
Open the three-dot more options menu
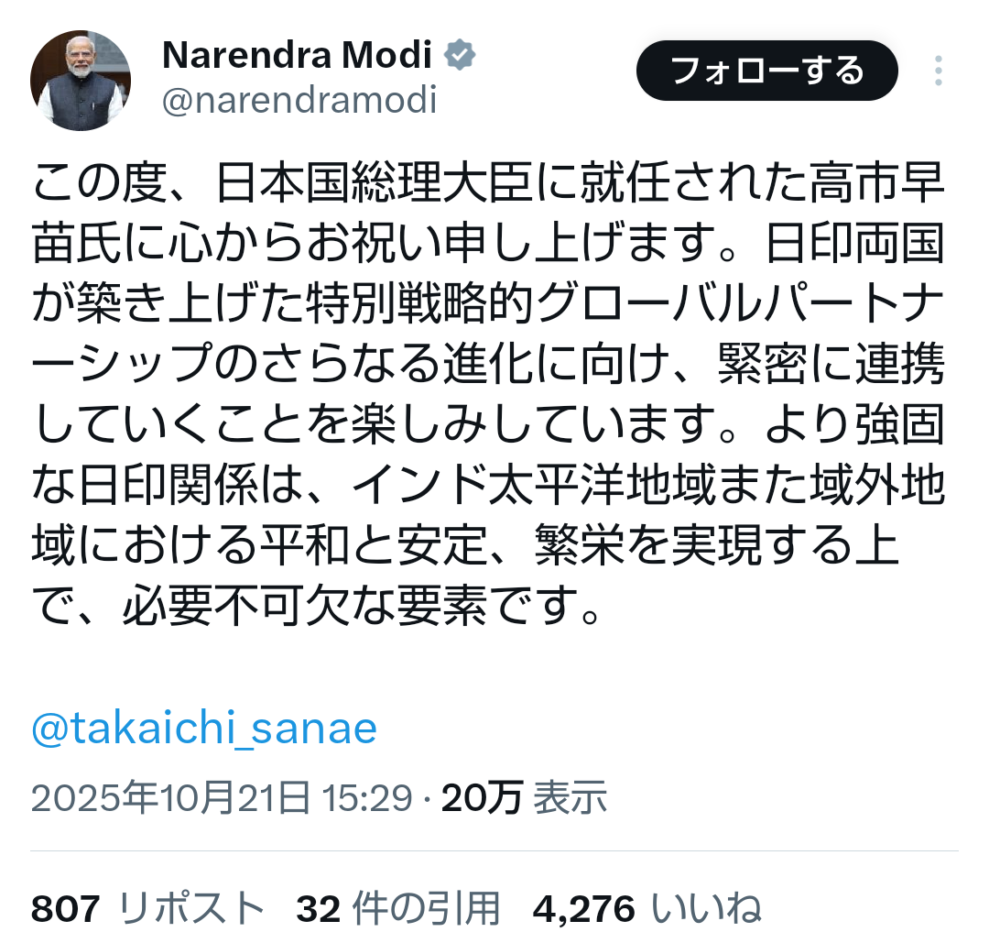click(x=937, y=71)
